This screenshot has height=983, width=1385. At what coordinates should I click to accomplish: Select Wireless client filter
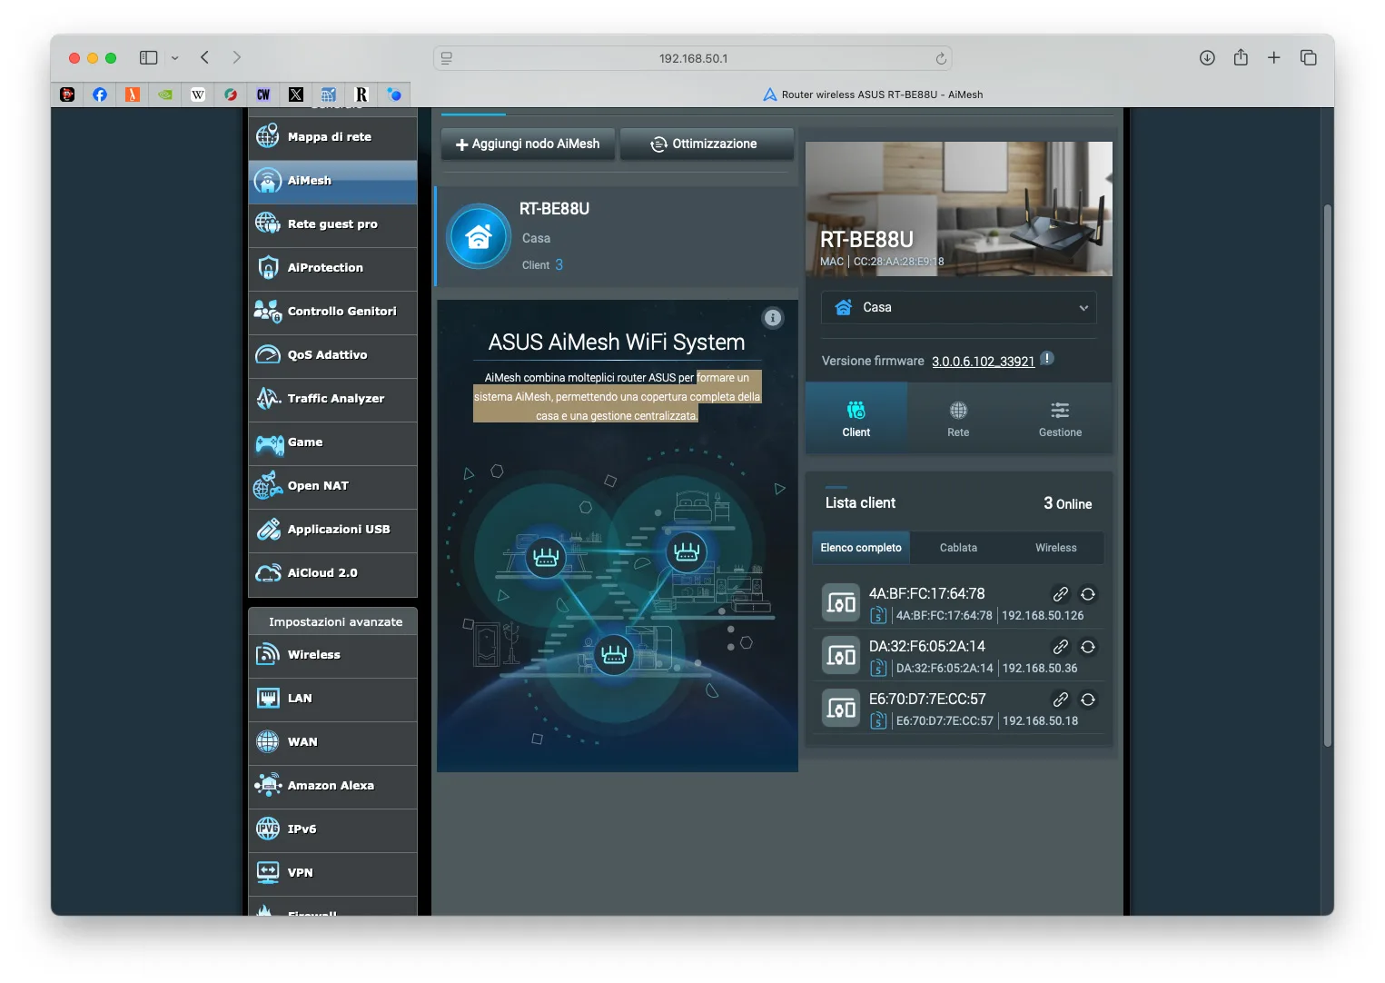(x=1056, y=548)
